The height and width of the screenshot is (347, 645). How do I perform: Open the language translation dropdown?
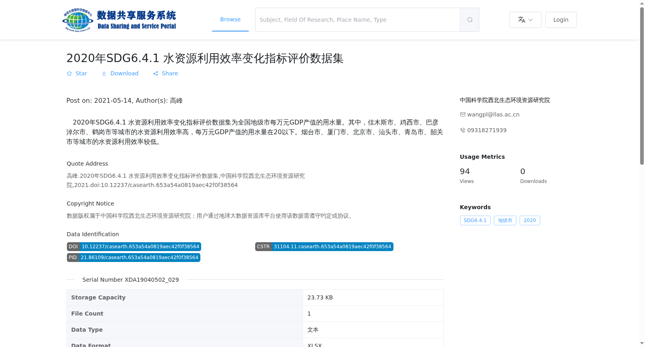[x=525, y=20]
